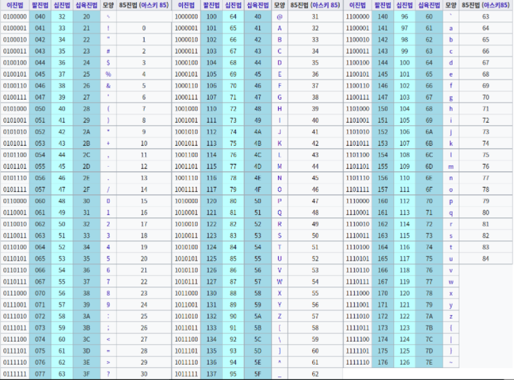Viewport: 514px width, 380px height.
Task: Click the tilde ~ character link
Action: 450,363
